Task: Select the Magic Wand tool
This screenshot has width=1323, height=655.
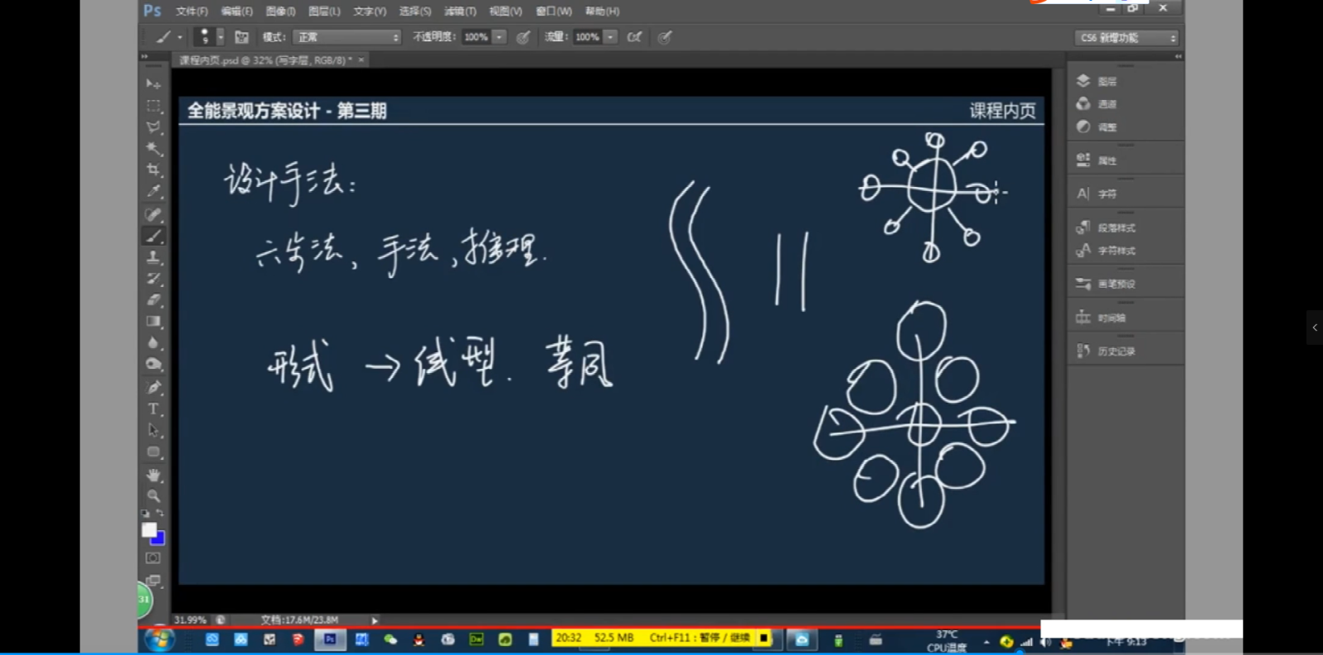Action: pyautogui.click(x=154, y=148)
